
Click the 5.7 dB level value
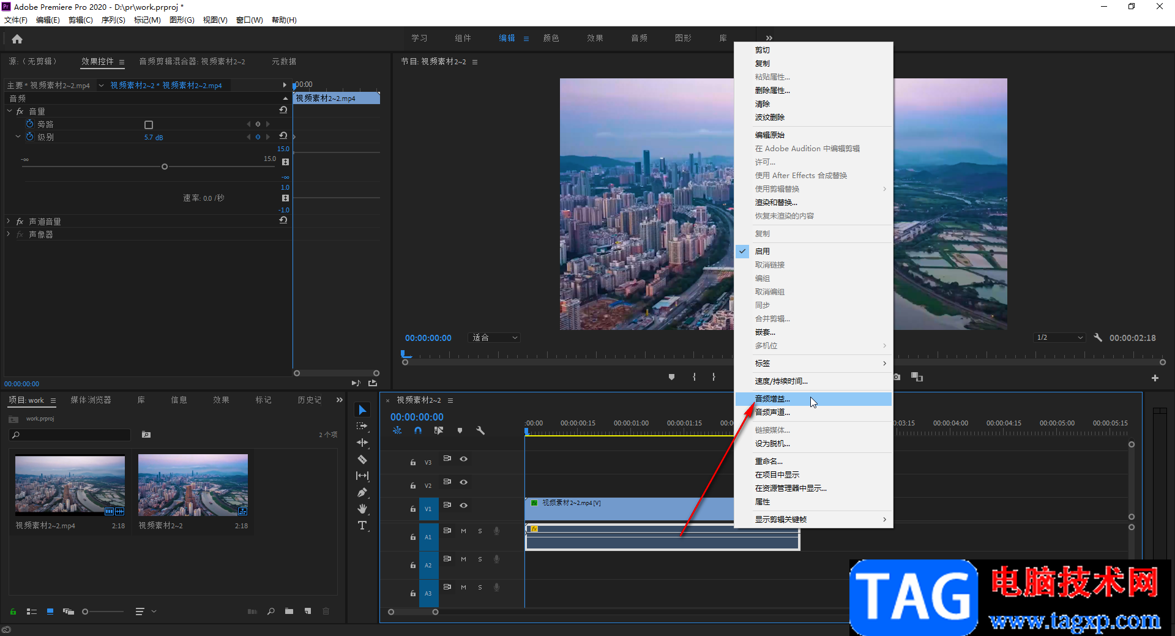pyautogui.click(x=154, y=137)
